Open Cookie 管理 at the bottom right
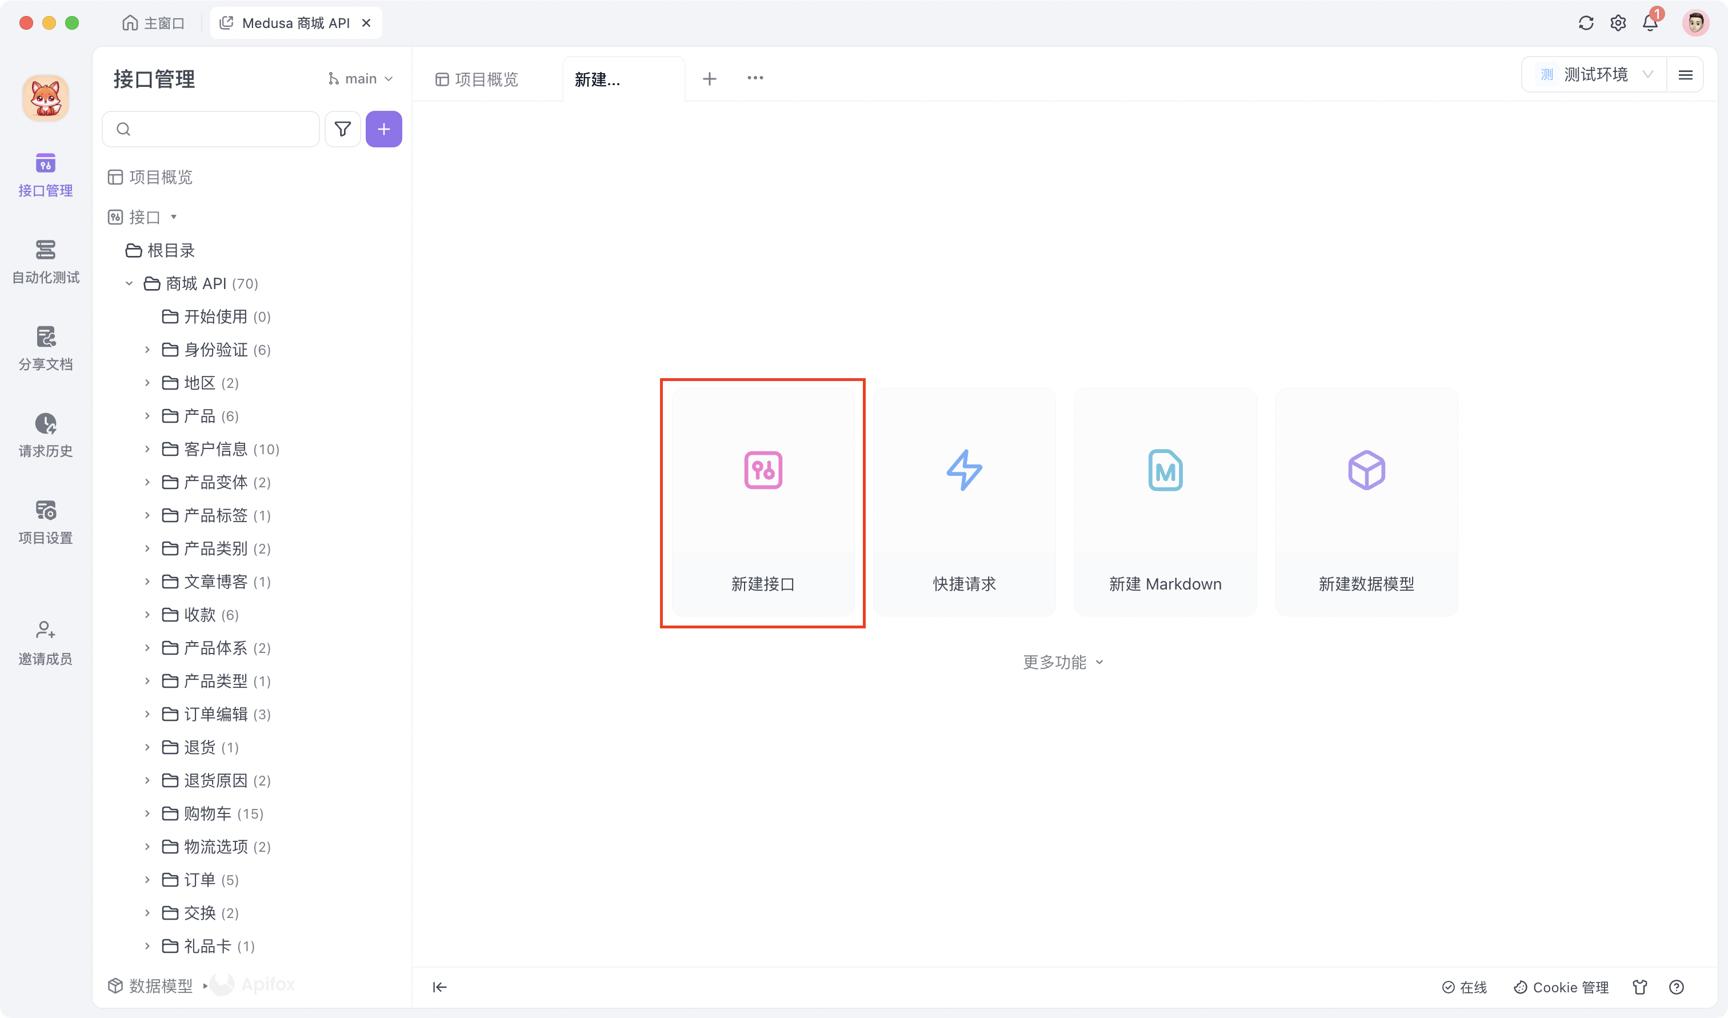This screenshot has width=1728, height=1018. pos(1561,987)
